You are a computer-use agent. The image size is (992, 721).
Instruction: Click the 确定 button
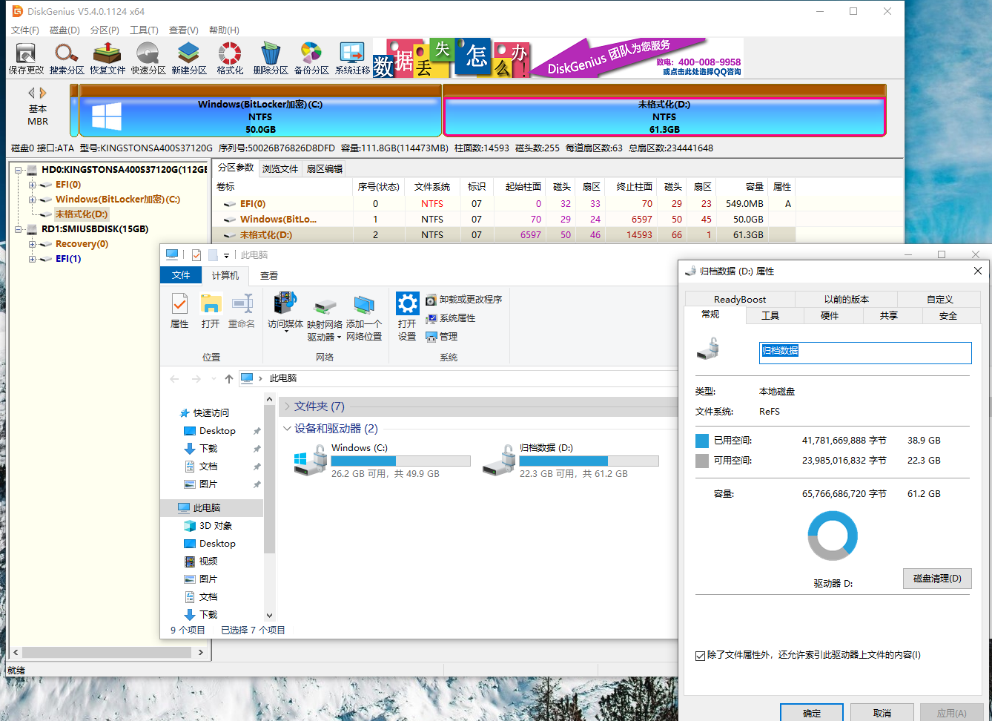pyautogui.click(x=812, y=713)
